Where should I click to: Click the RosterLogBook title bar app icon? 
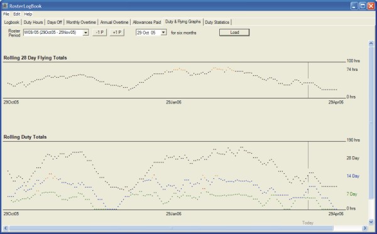pos(5,6)
